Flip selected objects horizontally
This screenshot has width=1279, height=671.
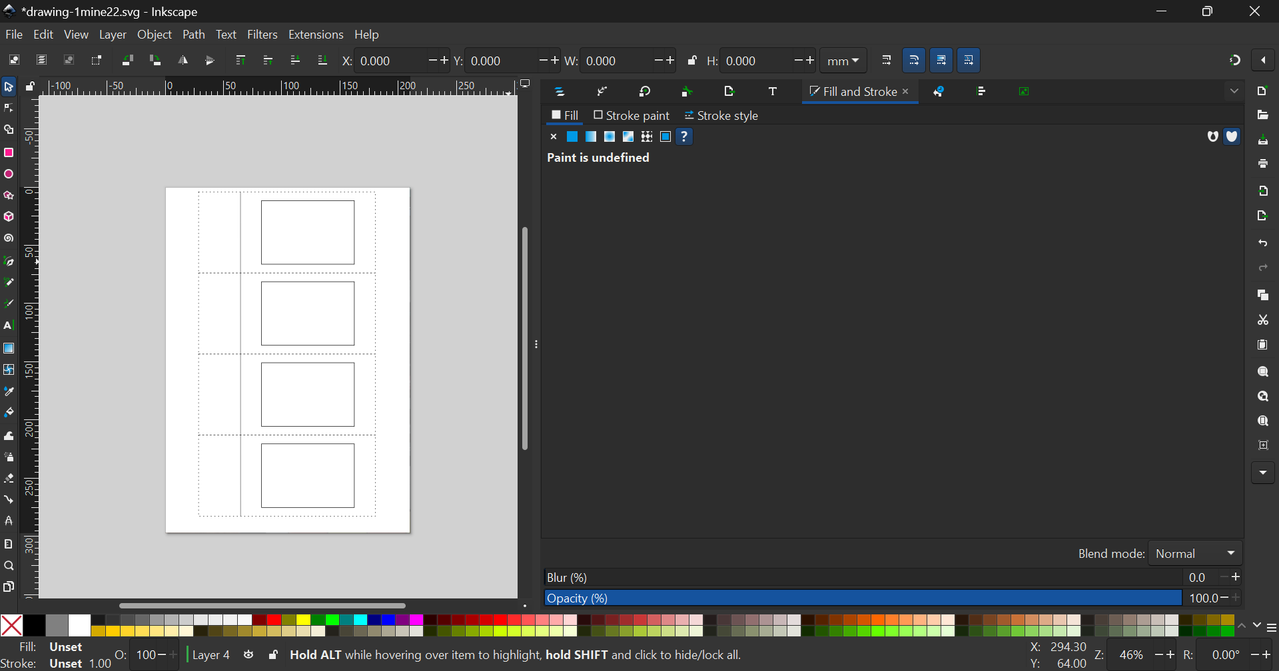pyautogui.click(x=183, y=61)
